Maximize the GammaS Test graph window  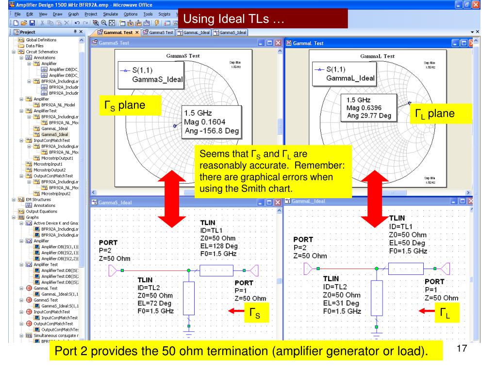[269, 43]
